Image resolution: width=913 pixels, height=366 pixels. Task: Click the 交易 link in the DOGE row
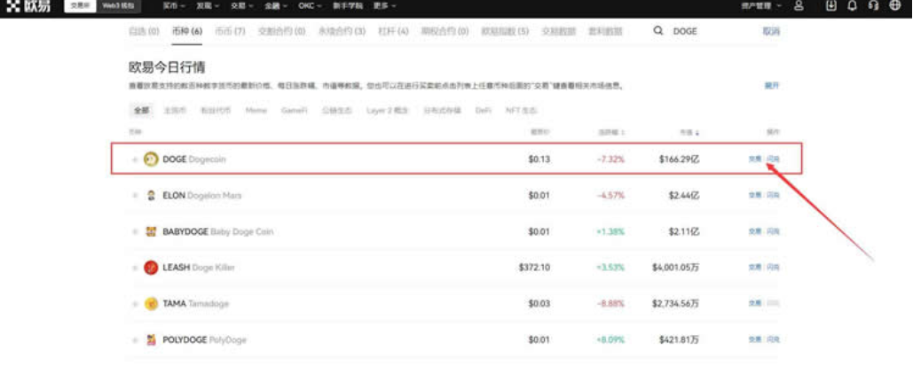[x=754, y=159]
